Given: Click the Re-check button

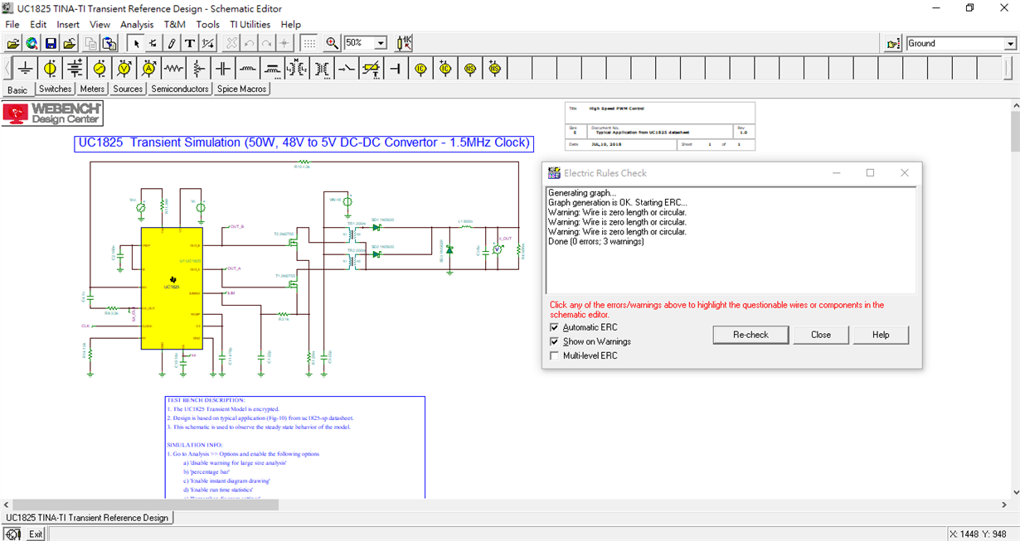Looking at the screenshot, I should (750, 335).
